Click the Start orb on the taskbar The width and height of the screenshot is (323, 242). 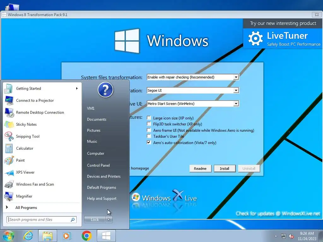(x=8, y=236)
